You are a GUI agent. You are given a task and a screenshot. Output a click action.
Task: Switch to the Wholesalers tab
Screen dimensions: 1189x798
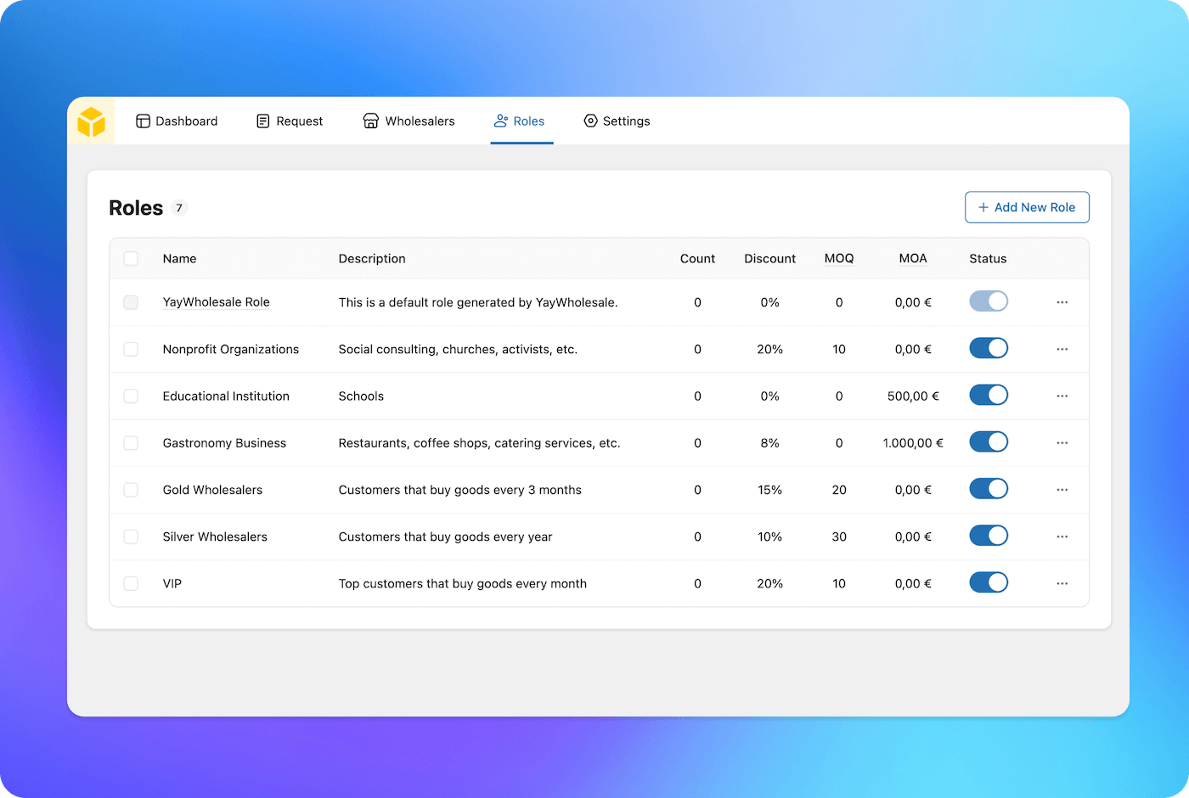coord(420,121)
